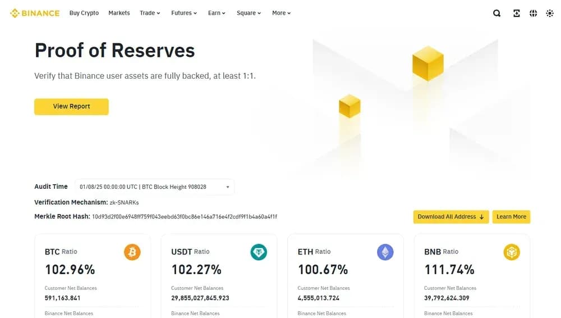Expand the Trade dropdown menu
561x318 pixels.
tap(150, 13)
